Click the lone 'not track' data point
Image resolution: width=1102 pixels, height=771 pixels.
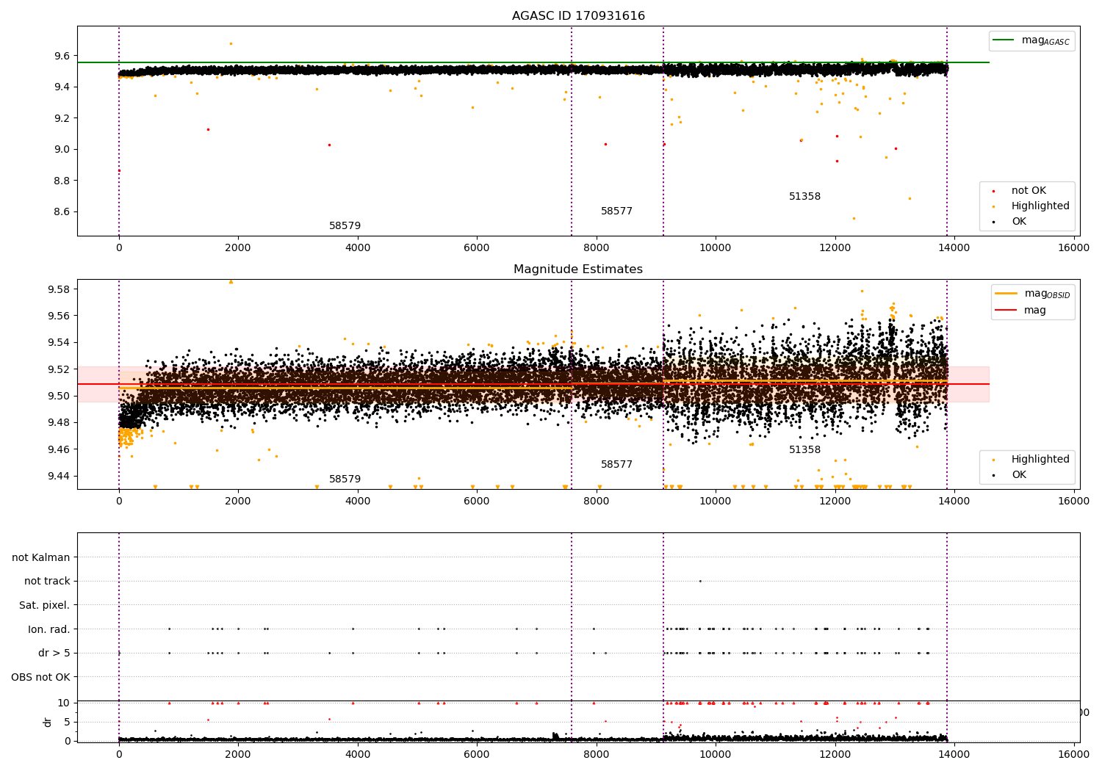[x=700, y=581]
